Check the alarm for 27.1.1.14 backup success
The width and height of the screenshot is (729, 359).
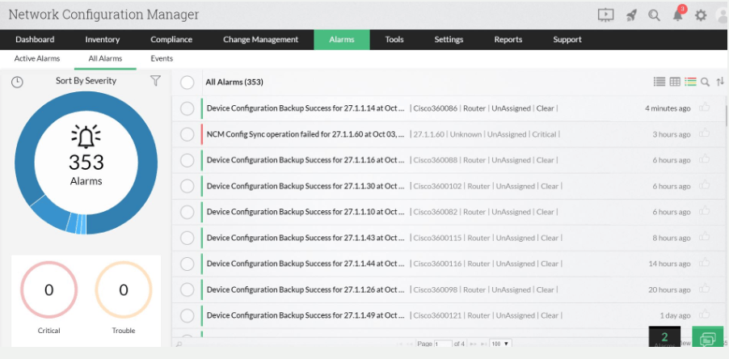(x=188, y=108)
